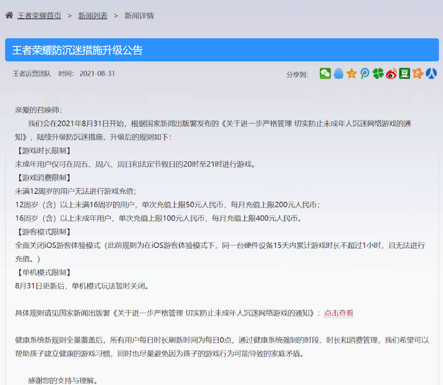Click the date 2021-08-31
Screen dimensions: 443x385
point(97,74)
